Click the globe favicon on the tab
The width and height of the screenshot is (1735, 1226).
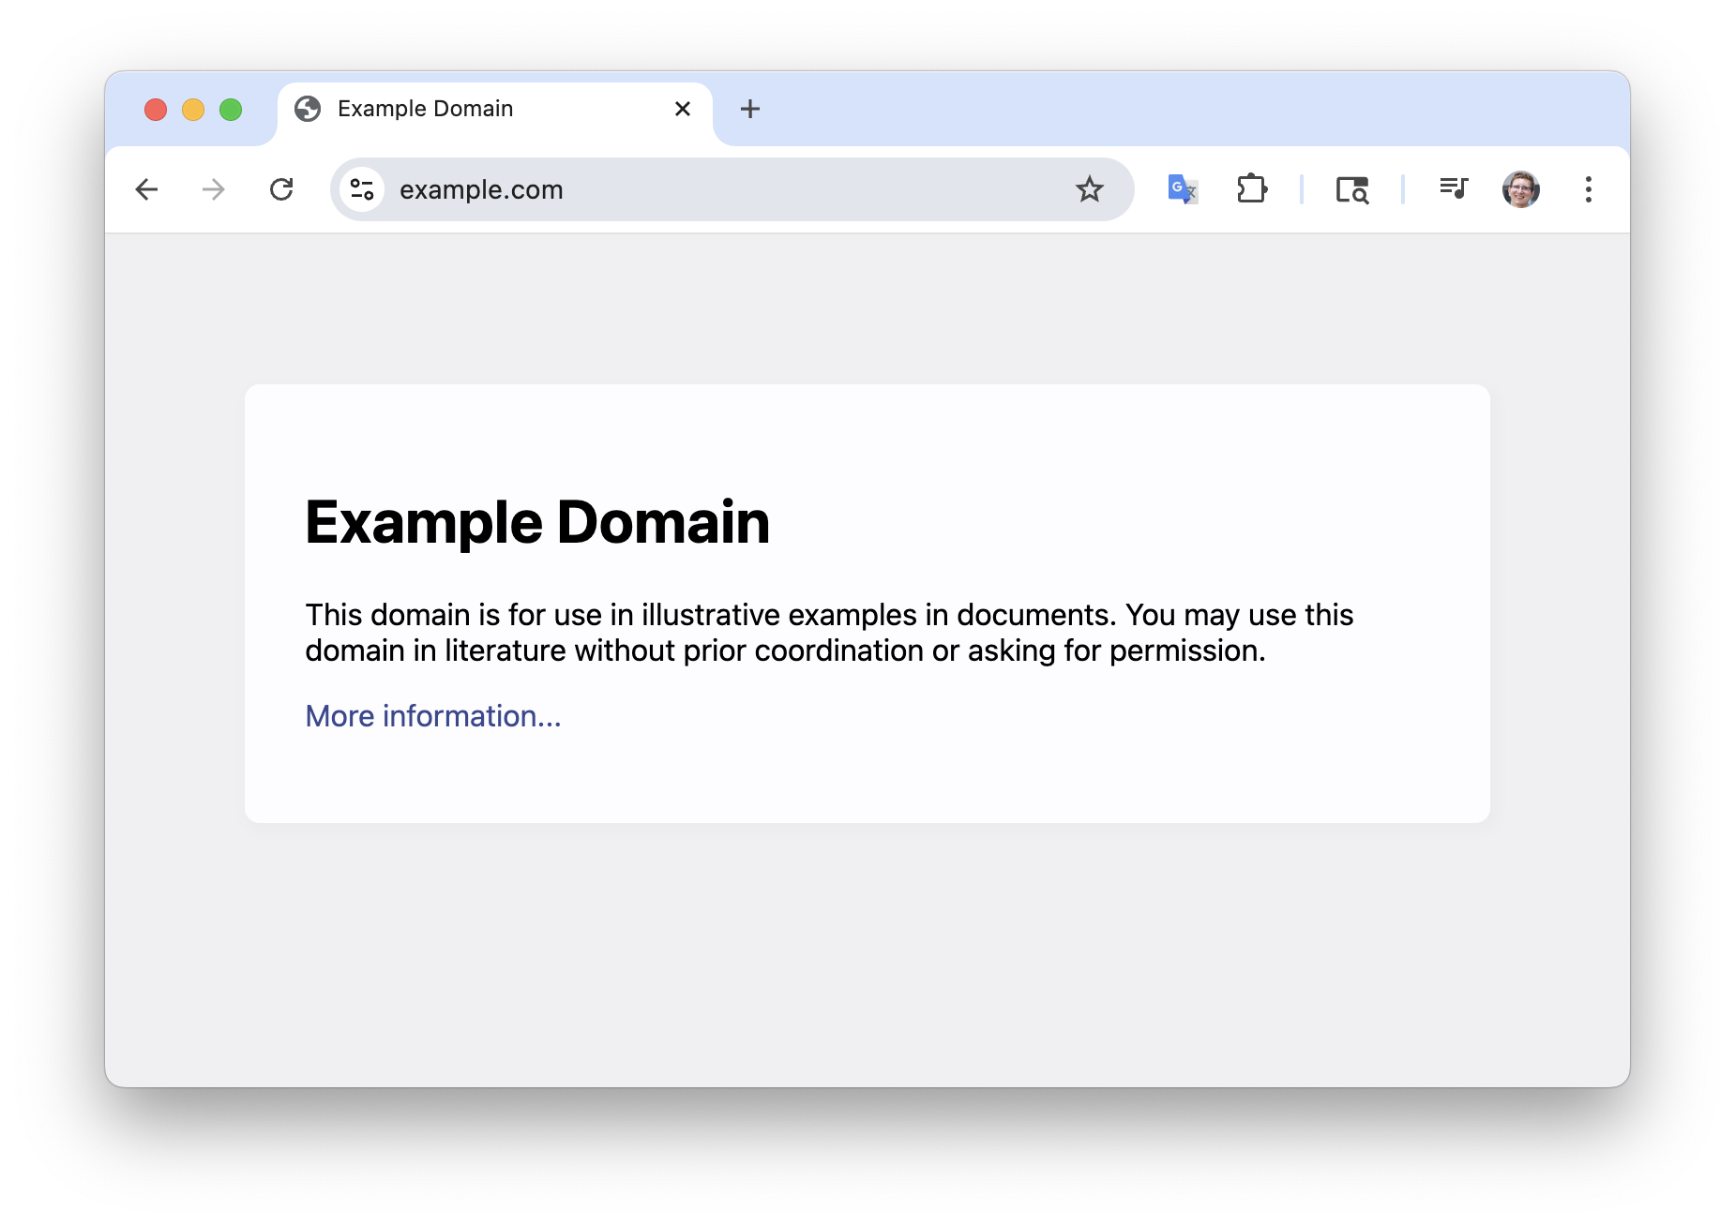coord(308,109)
